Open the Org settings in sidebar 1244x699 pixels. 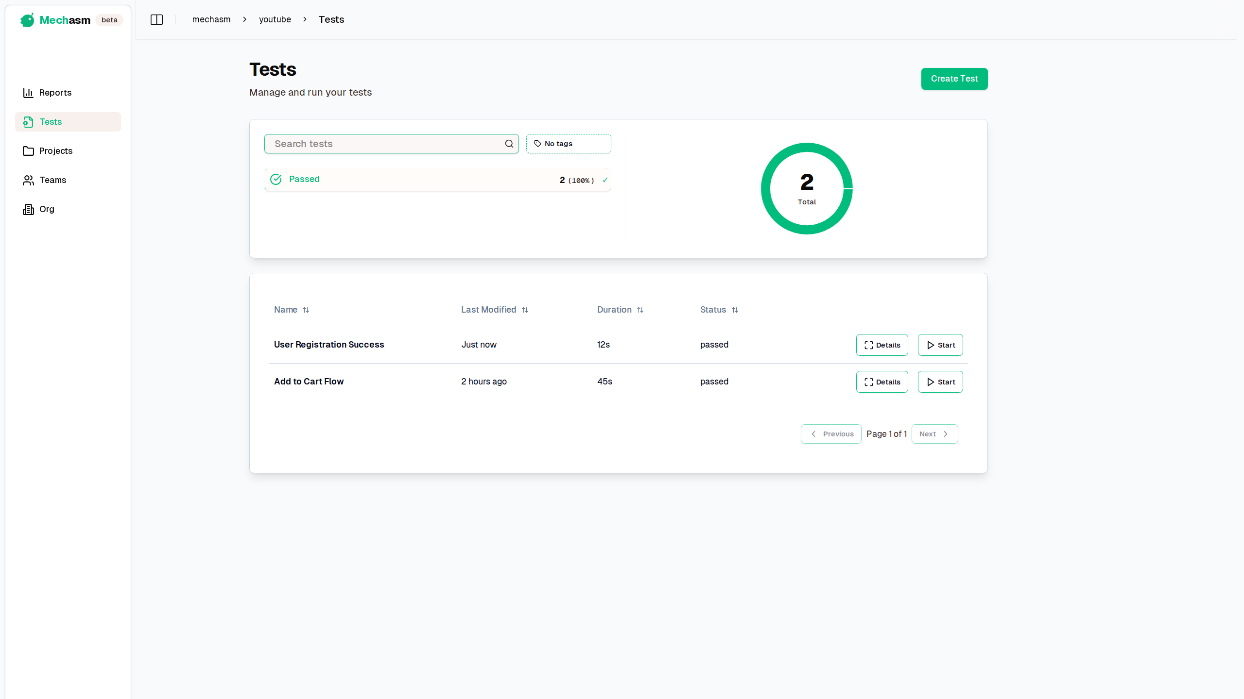[48, 209]
